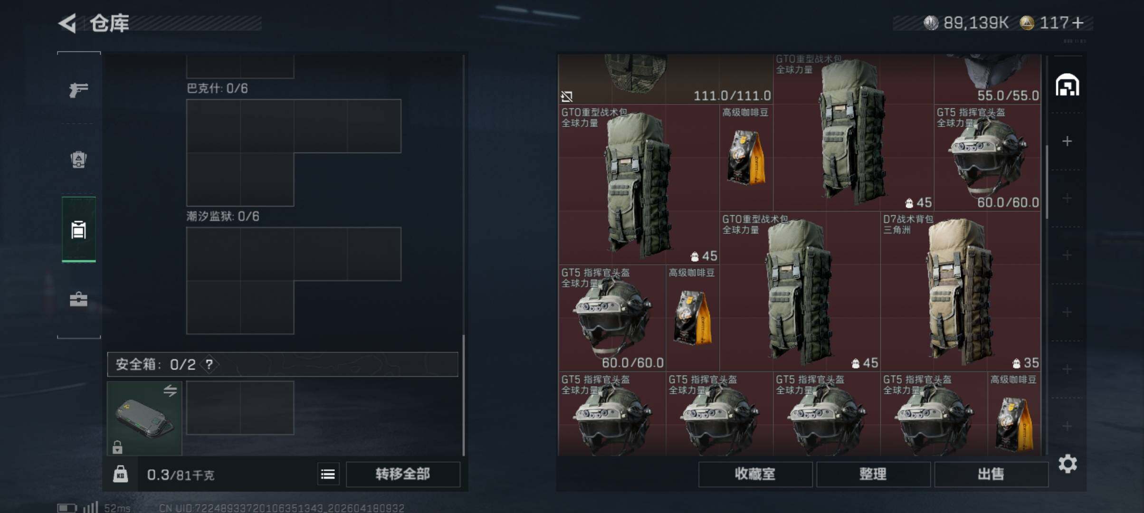Click the safe box help question mark
This screenshot has width=1144, height=513.
209,364
